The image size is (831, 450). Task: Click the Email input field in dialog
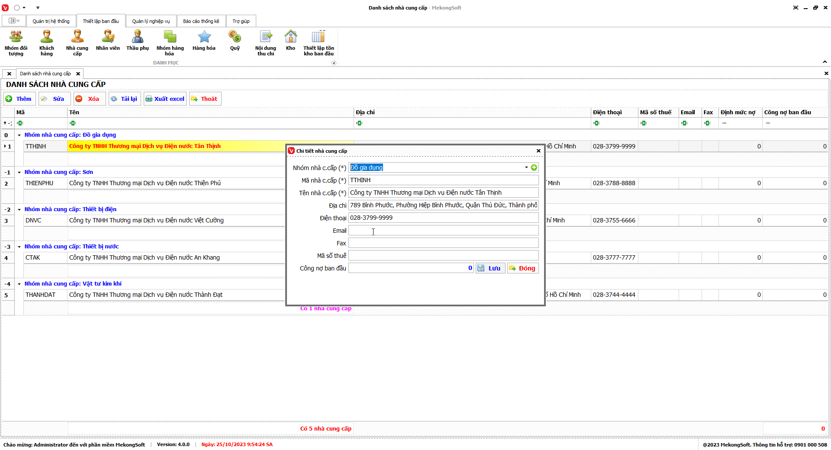click(444, 231)
